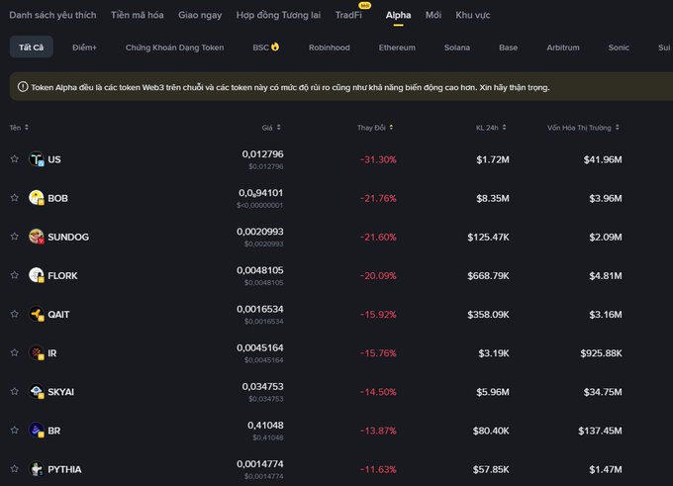
Task: Show Arbitrum chain tokens
Action: [x=563, y=48]
